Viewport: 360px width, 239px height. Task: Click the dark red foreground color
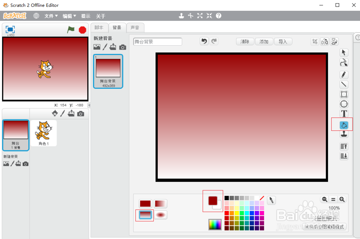click(x=213, y=200)
